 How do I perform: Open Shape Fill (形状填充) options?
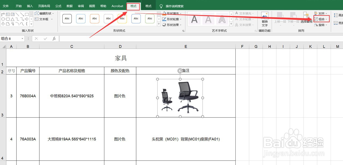coord(172,13)
